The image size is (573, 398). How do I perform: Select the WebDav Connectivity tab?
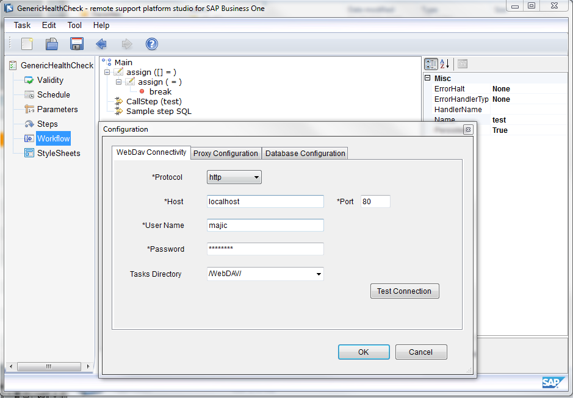tap(151, 152)
